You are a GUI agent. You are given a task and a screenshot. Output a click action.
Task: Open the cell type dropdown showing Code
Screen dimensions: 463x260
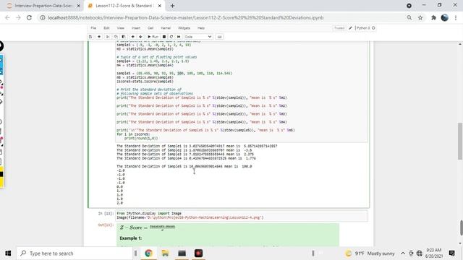(197, 37)
